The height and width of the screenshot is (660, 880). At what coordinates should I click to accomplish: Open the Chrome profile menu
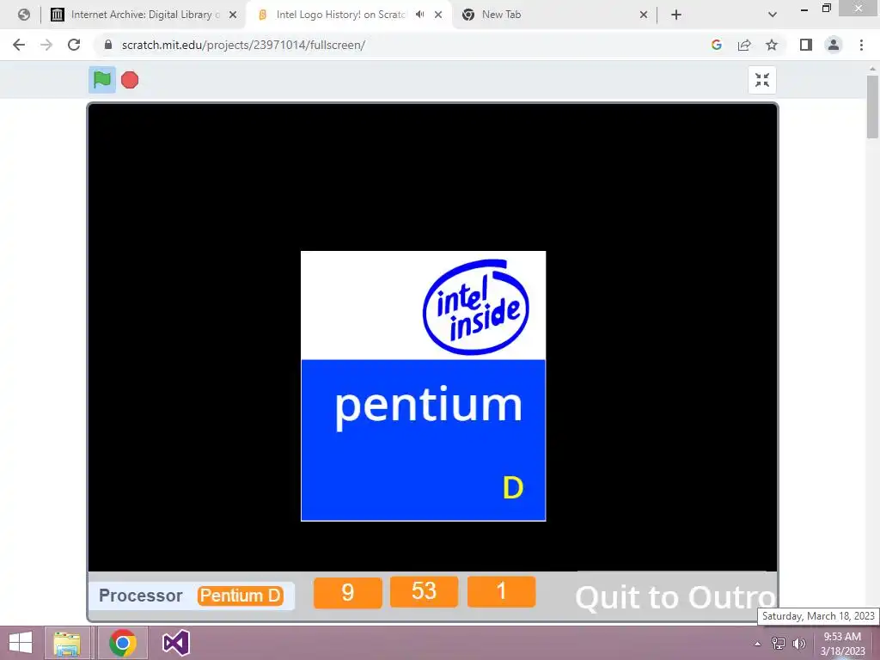tap(834, 45)
